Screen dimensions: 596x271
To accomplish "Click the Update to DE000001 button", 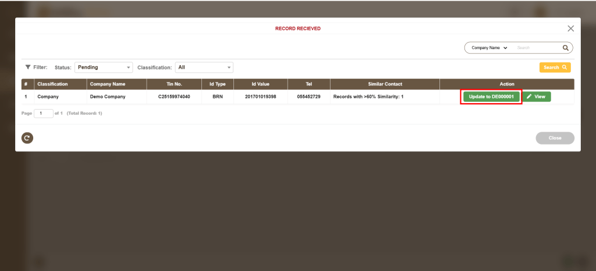I will pyautogui.click(x=491, y=97).
